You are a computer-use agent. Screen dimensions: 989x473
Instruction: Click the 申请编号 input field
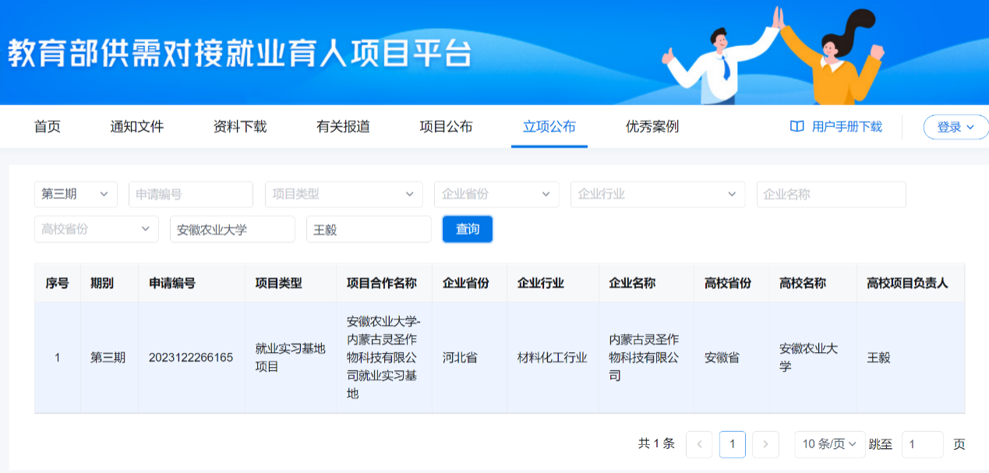click(190, 194)
